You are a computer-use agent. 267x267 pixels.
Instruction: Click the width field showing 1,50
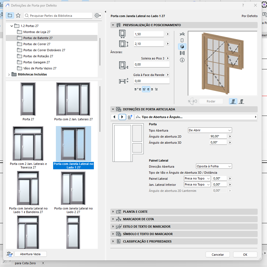tap(149, 34)
